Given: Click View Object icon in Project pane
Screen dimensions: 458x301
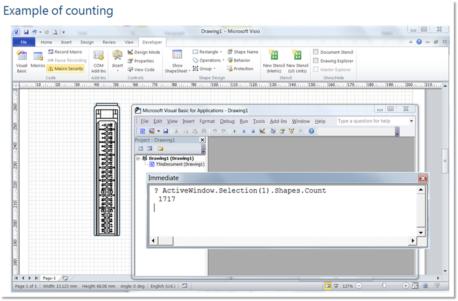Looking at the screenshot, I should (150, 149).
